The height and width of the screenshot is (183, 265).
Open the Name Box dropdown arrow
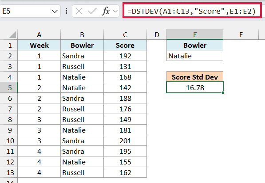tap(55, 11)
